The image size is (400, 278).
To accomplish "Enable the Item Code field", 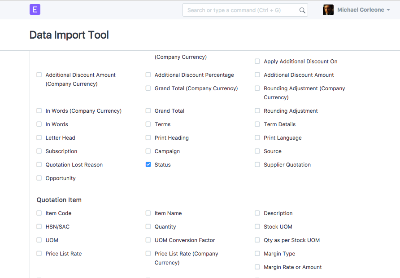I will pyautogui.click(x=39, y=213).
